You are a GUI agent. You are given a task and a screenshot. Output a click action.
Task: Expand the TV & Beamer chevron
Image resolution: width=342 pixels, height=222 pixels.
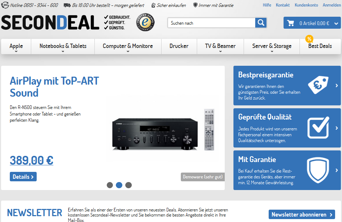pos(220,52)
